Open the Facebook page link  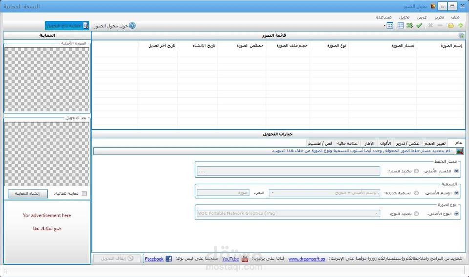(154, 259)
